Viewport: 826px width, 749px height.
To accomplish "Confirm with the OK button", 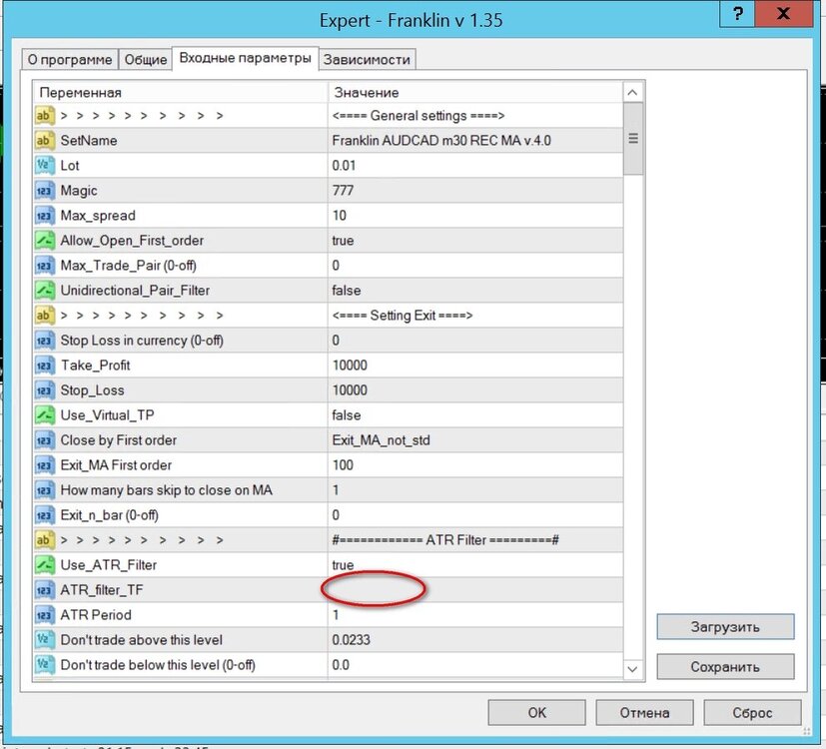I will point(536,713).
